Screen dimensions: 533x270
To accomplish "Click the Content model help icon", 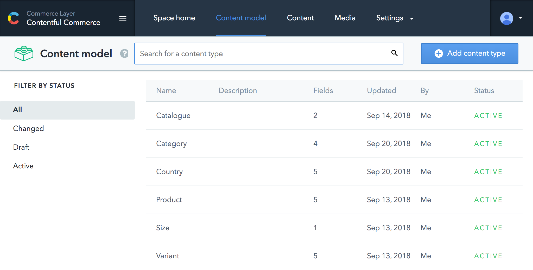I will (124, 54).
